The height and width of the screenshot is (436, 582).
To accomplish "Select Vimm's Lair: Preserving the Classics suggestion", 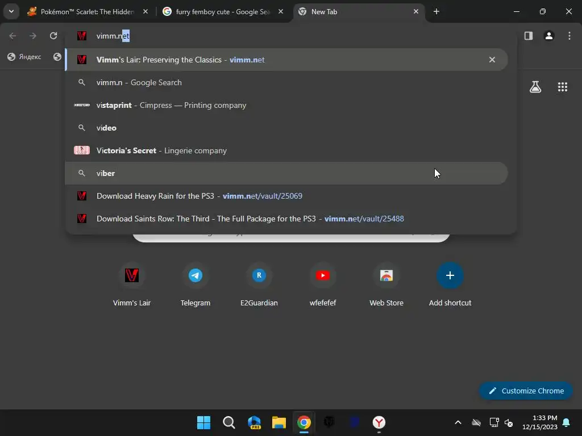I will (286, 60).
